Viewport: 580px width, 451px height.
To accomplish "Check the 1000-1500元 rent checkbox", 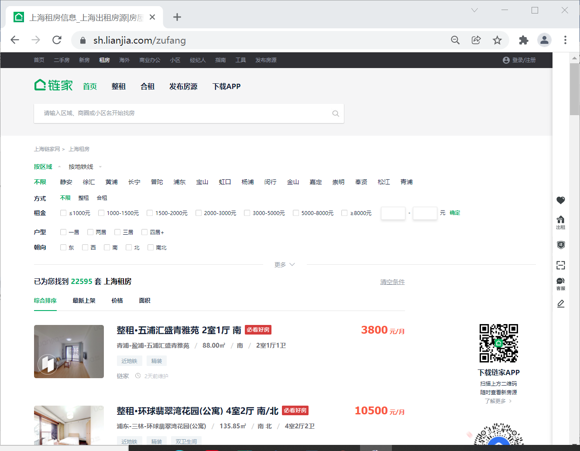I will tap(101, 213).
